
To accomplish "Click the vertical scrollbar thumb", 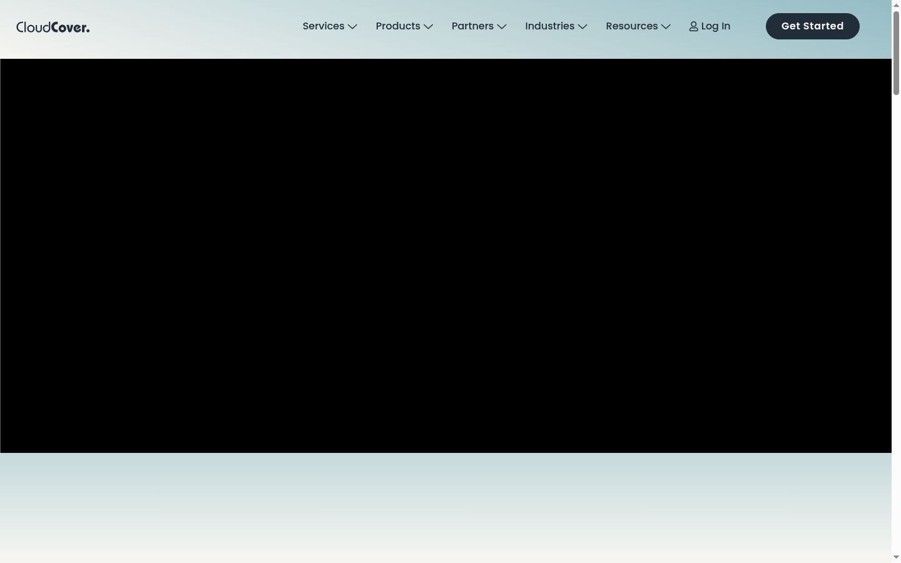I will tap(896, 53).
